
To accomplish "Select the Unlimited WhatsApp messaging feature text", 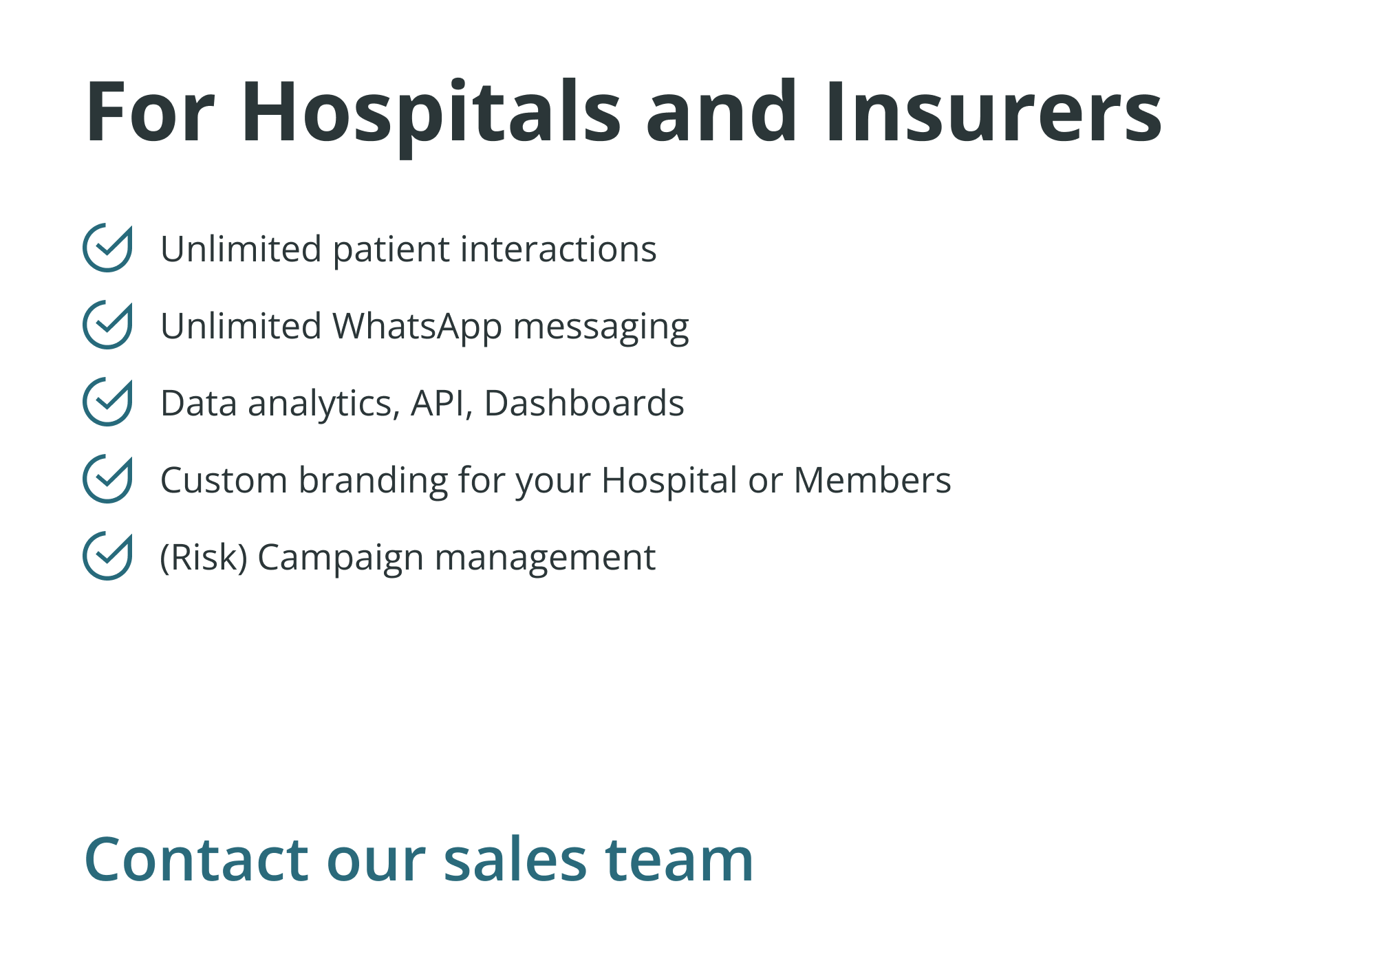I will coord(424,326).
